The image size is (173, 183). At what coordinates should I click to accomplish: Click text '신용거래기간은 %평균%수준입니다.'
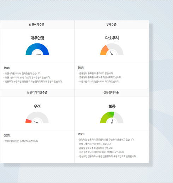(x=22, y=141)
